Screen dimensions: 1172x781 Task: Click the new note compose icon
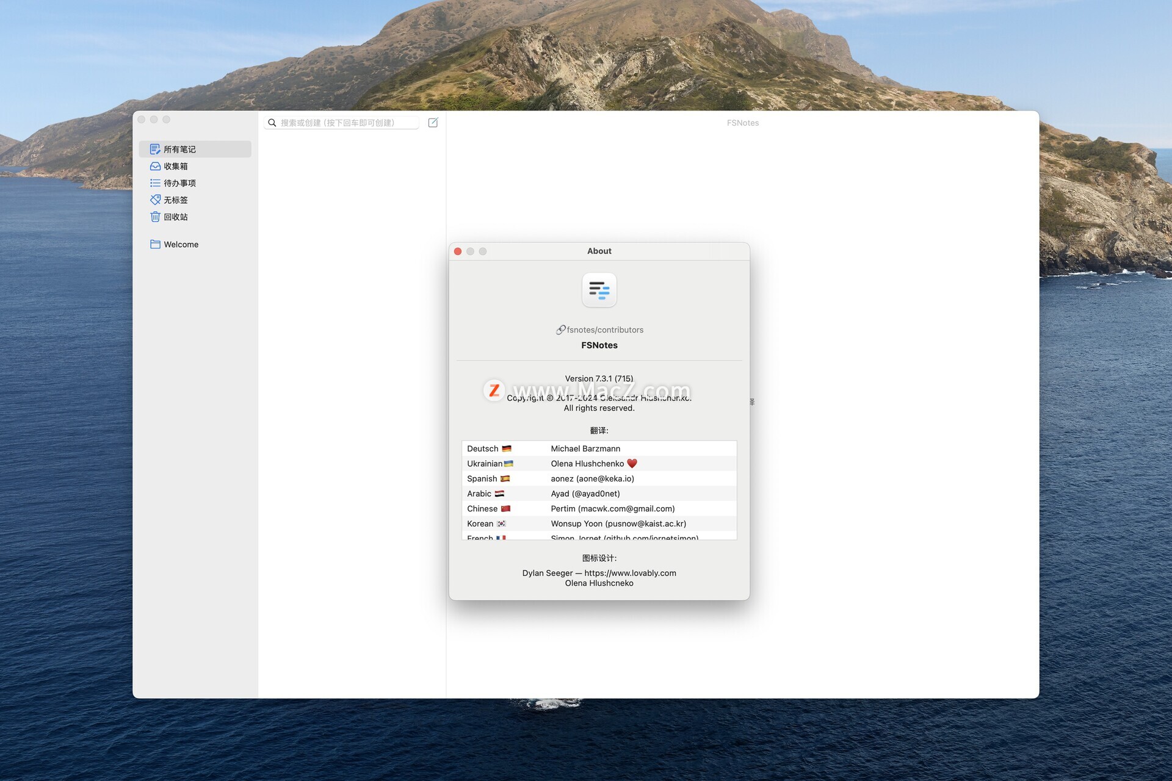click(x=433, y=123)
